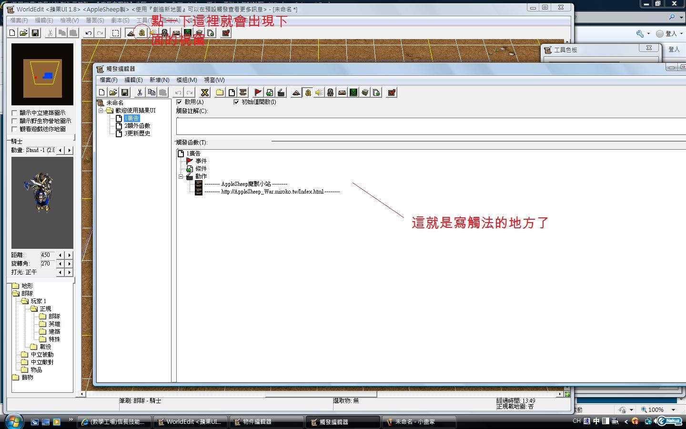Click the new category folder icon
This screenshot has width=686, height=429.
pyautogui.click(x=220, y=92)
